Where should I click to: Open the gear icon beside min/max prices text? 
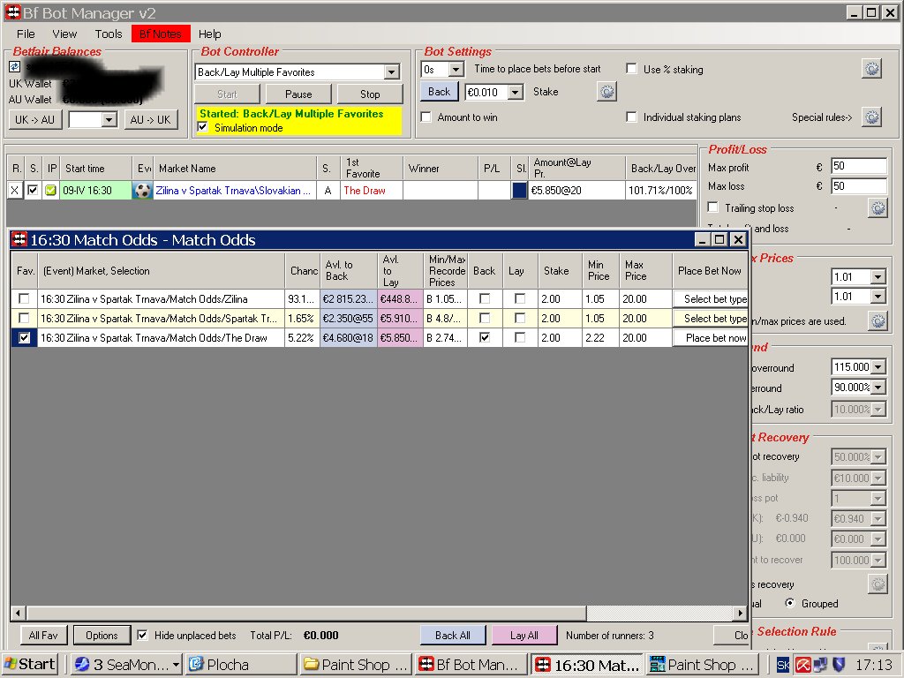click(878, 321)
